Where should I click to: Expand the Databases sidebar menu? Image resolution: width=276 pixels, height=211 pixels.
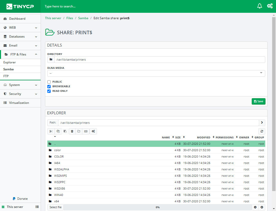coord(20,37)
